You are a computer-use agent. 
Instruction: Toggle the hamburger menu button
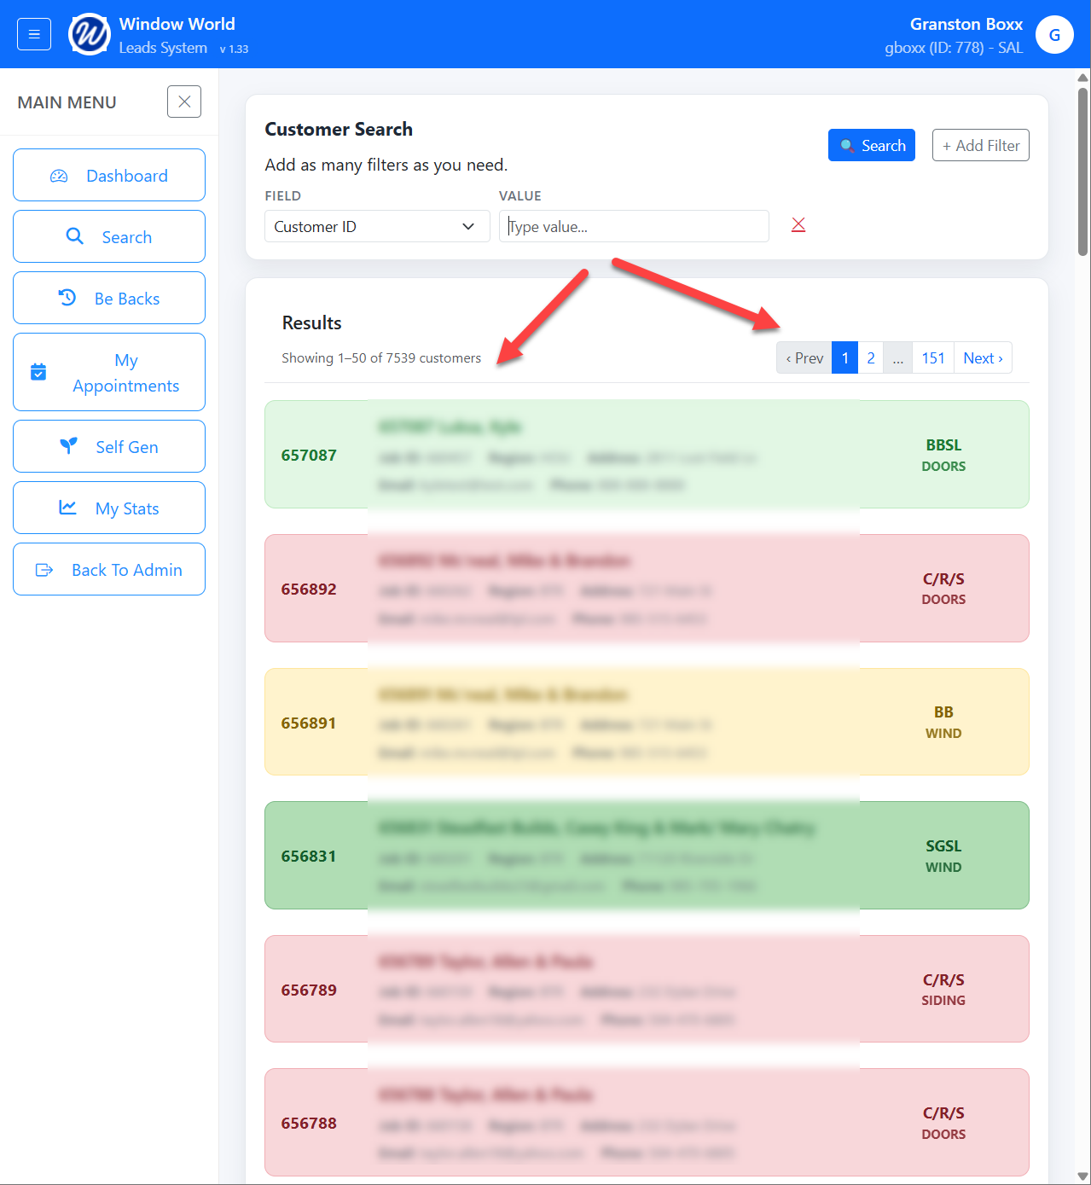tap(34, 34)
